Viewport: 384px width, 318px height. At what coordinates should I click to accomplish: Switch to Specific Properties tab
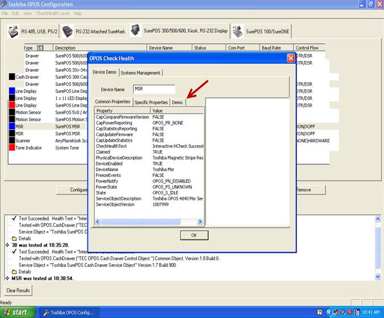click(x=151, y=102)
